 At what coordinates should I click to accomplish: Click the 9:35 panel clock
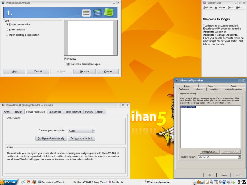241,182
